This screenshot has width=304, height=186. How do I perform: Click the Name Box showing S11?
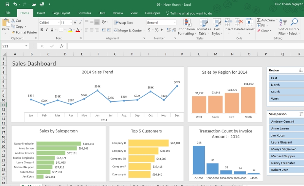pyautogui.click(x=15, y=46)
